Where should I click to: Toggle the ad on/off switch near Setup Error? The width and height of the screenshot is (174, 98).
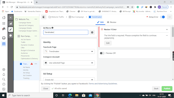(x=163, y=17)
